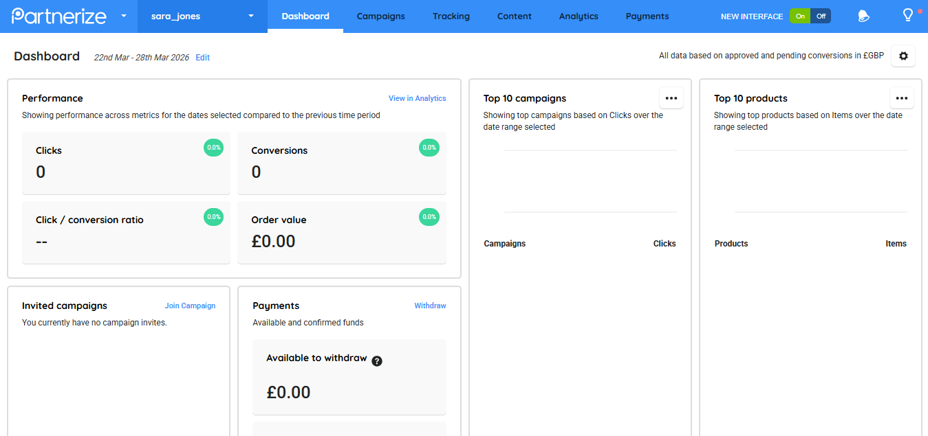928x436 pixels.
Task: Click the Withdraw link
Action: tap(430, 306)
